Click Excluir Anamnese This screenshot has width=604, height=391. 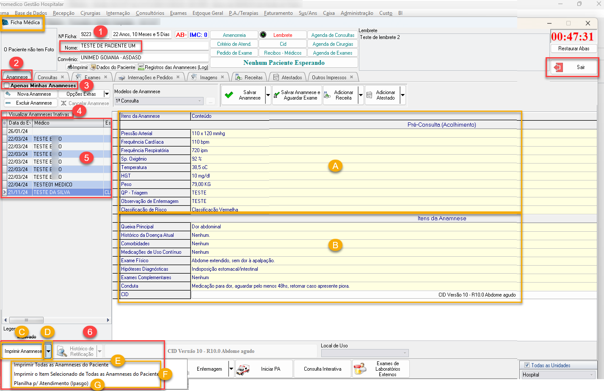pos(30,103)
